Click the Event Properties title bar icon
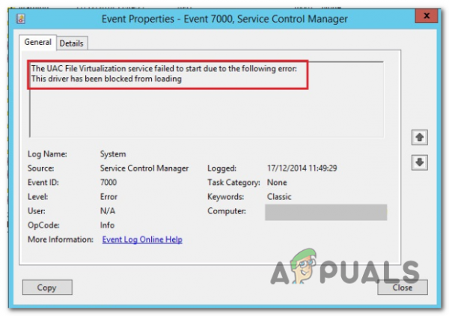The height and width of the screenshot is (316, 449). [21, 19]
